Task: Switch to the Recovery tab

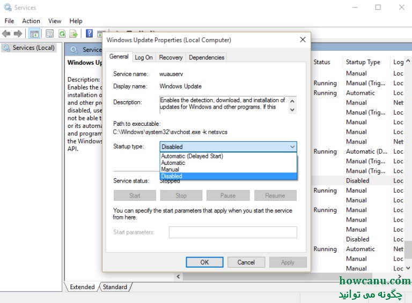Action: pos(171,57)
